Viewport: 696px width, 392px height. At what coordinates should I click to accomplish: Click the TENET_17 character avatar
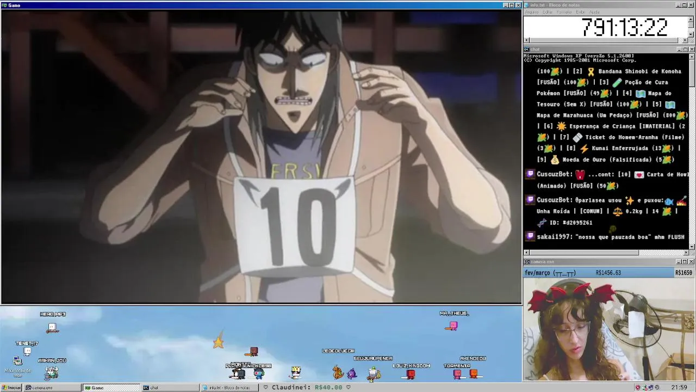(x=27, y=352)
